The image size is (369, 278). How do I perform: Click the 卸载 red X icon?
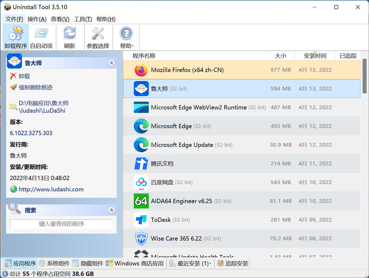click(13, 76)
